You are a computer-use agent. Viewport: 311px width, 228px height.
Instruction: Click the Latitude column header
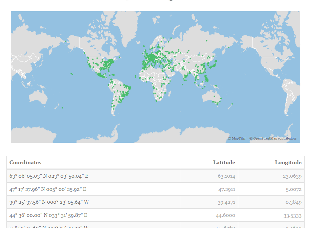coord(209,162)
